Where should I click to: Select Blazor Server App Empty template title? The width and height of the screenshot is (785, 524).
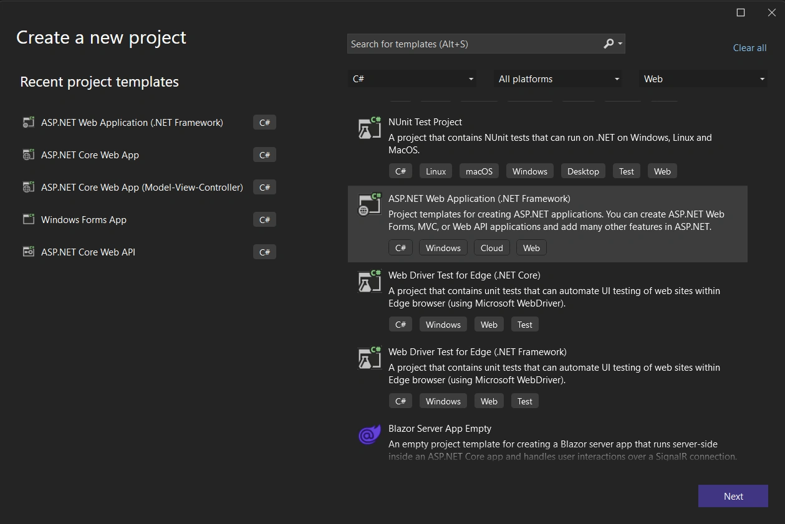(440, 429)
